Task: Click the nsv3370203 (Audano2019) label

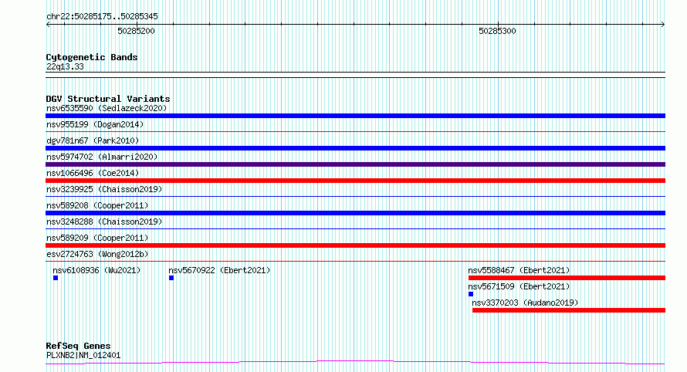Action: (525, 303)
